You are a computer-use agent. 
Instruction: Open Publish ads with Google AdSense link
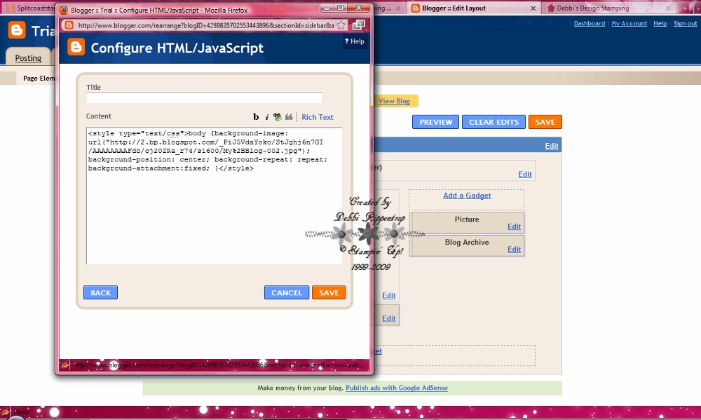(x=397, y=388)
